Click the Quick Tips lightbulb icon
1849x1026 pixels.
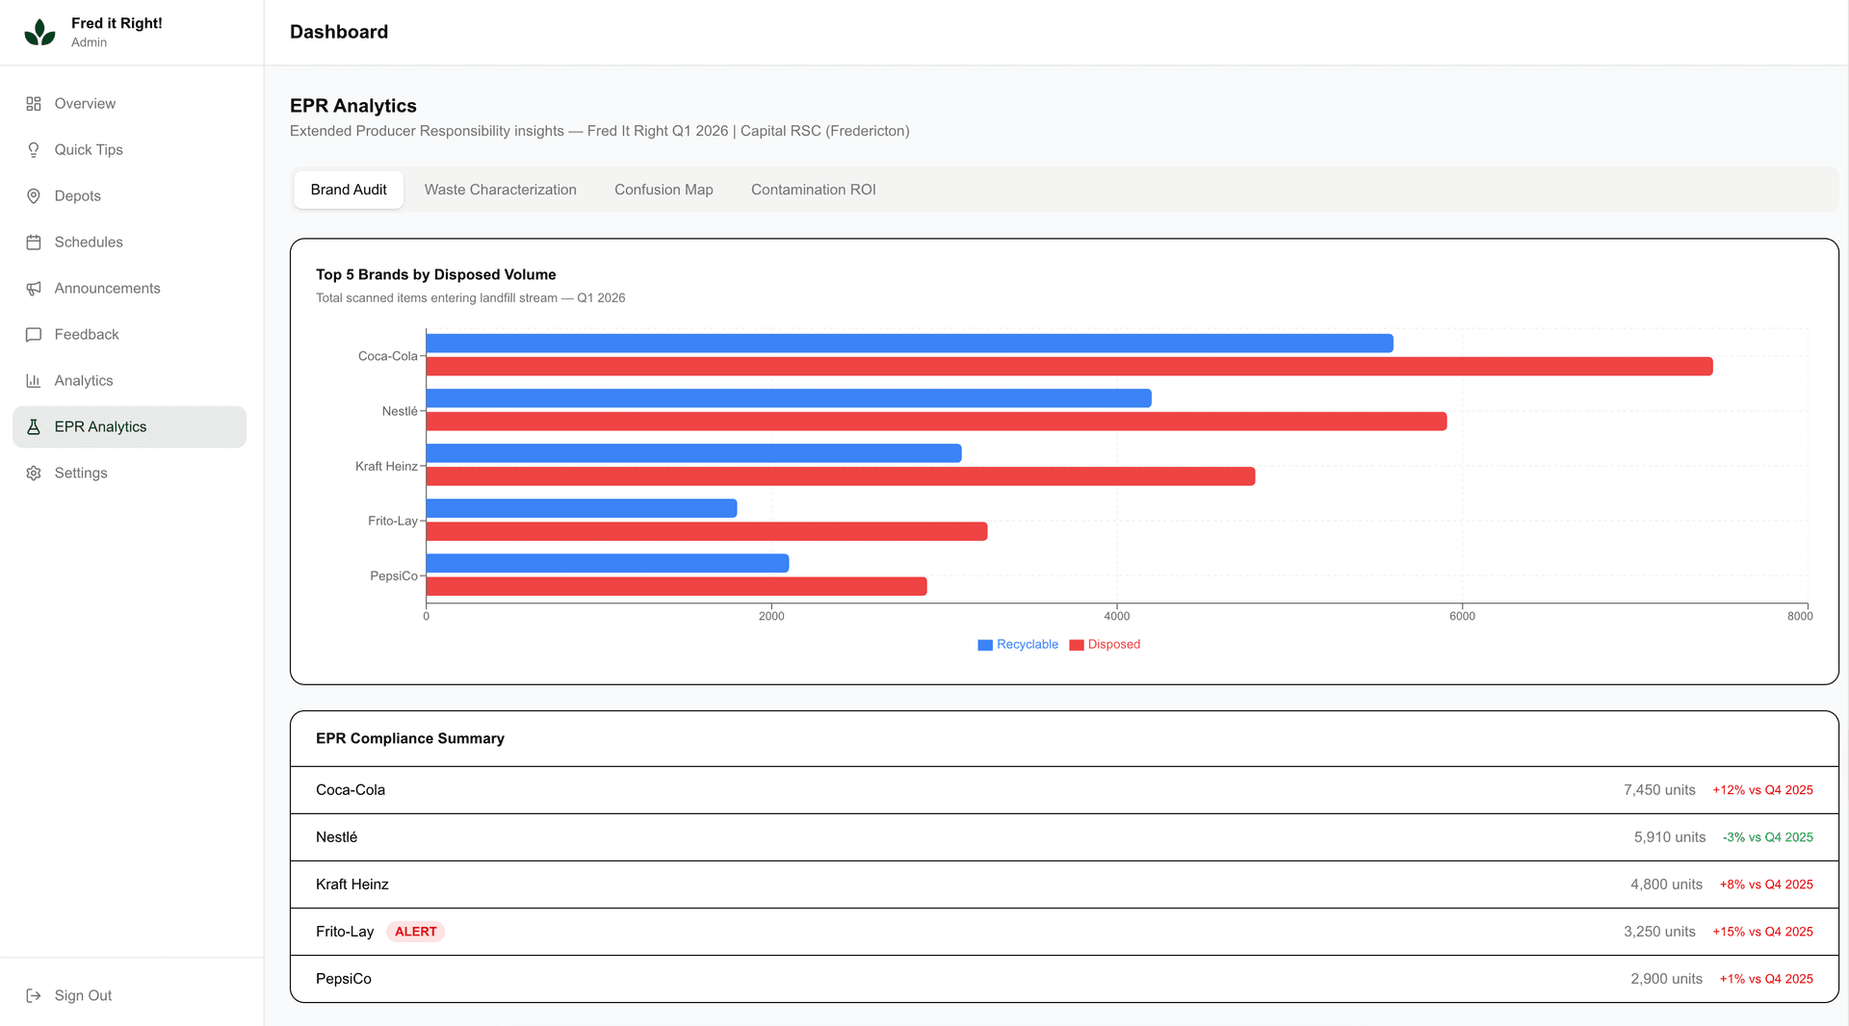[x=34, y=150]
